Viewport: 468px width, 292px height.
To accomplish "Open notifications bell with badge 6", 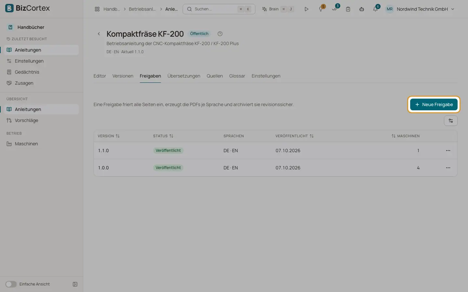I will click(x=376, y=9).
